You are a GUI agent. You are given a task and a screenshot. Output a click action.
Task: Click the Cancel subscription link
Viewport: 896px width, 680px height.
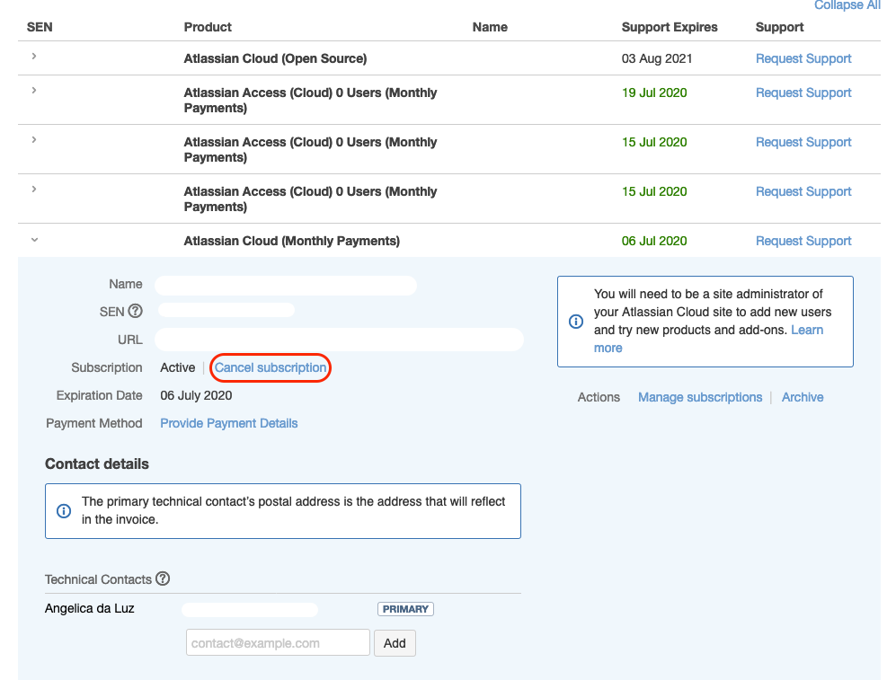(271, 367)
